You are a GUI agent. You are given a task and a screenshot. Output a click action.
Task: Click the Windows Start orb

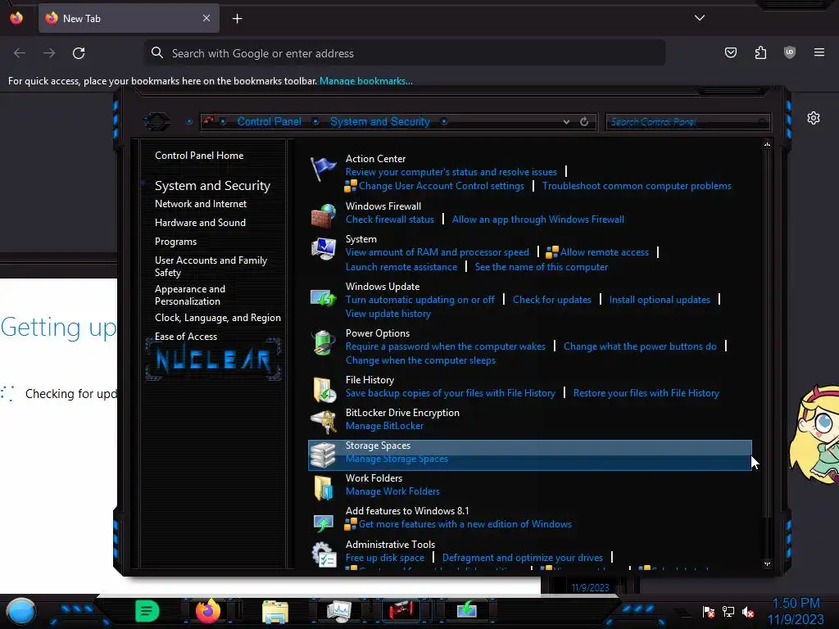click(x=20, y=611)
